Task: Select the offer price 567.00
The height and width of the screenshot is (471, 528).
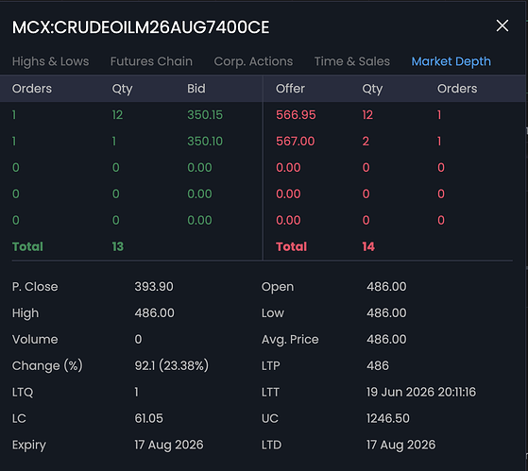Action: [296, 141]
